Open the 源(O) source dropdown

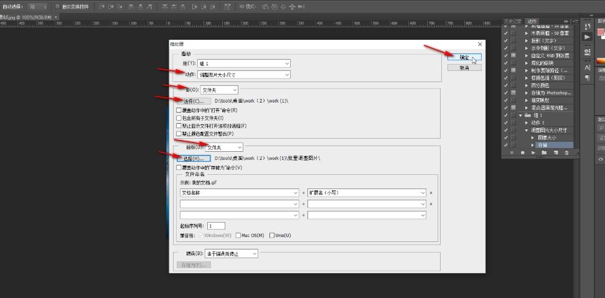(x=219, y=90)
